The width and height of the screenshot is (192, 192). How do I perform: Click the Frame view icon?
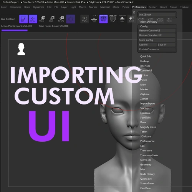click(x=84, y=19)
